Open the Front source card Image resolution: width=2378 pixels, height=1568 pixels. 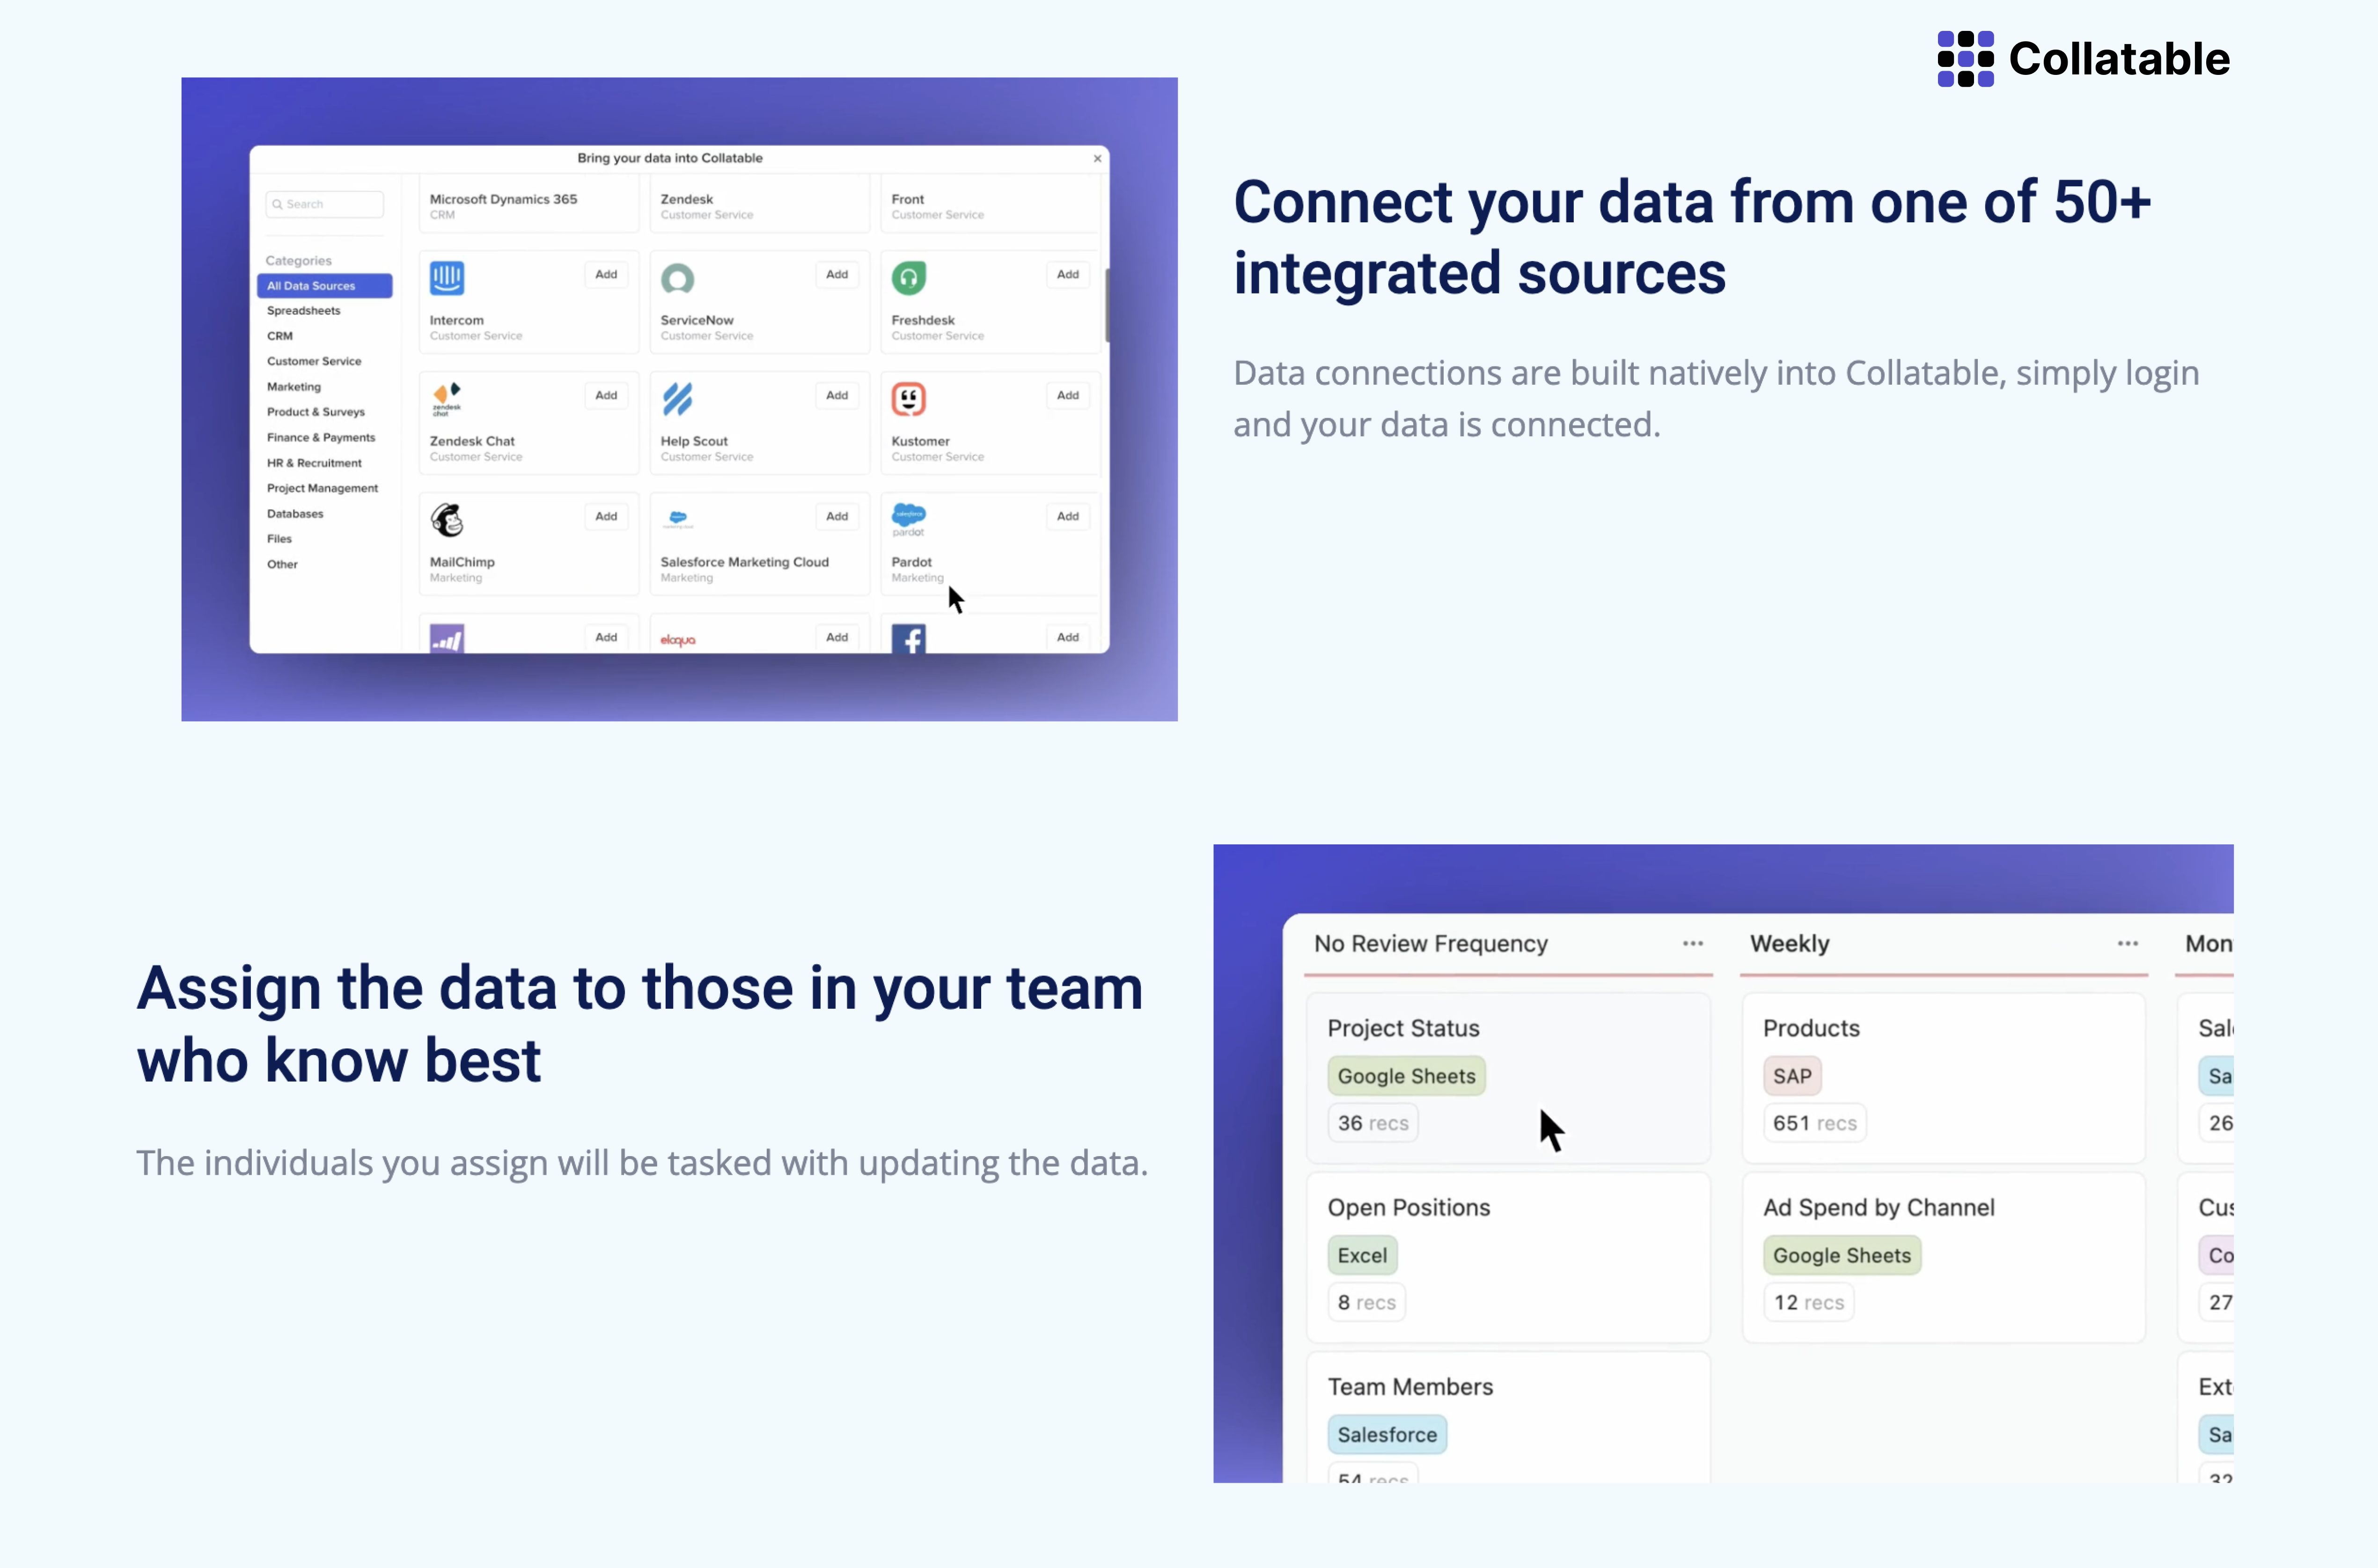[990, 204]
